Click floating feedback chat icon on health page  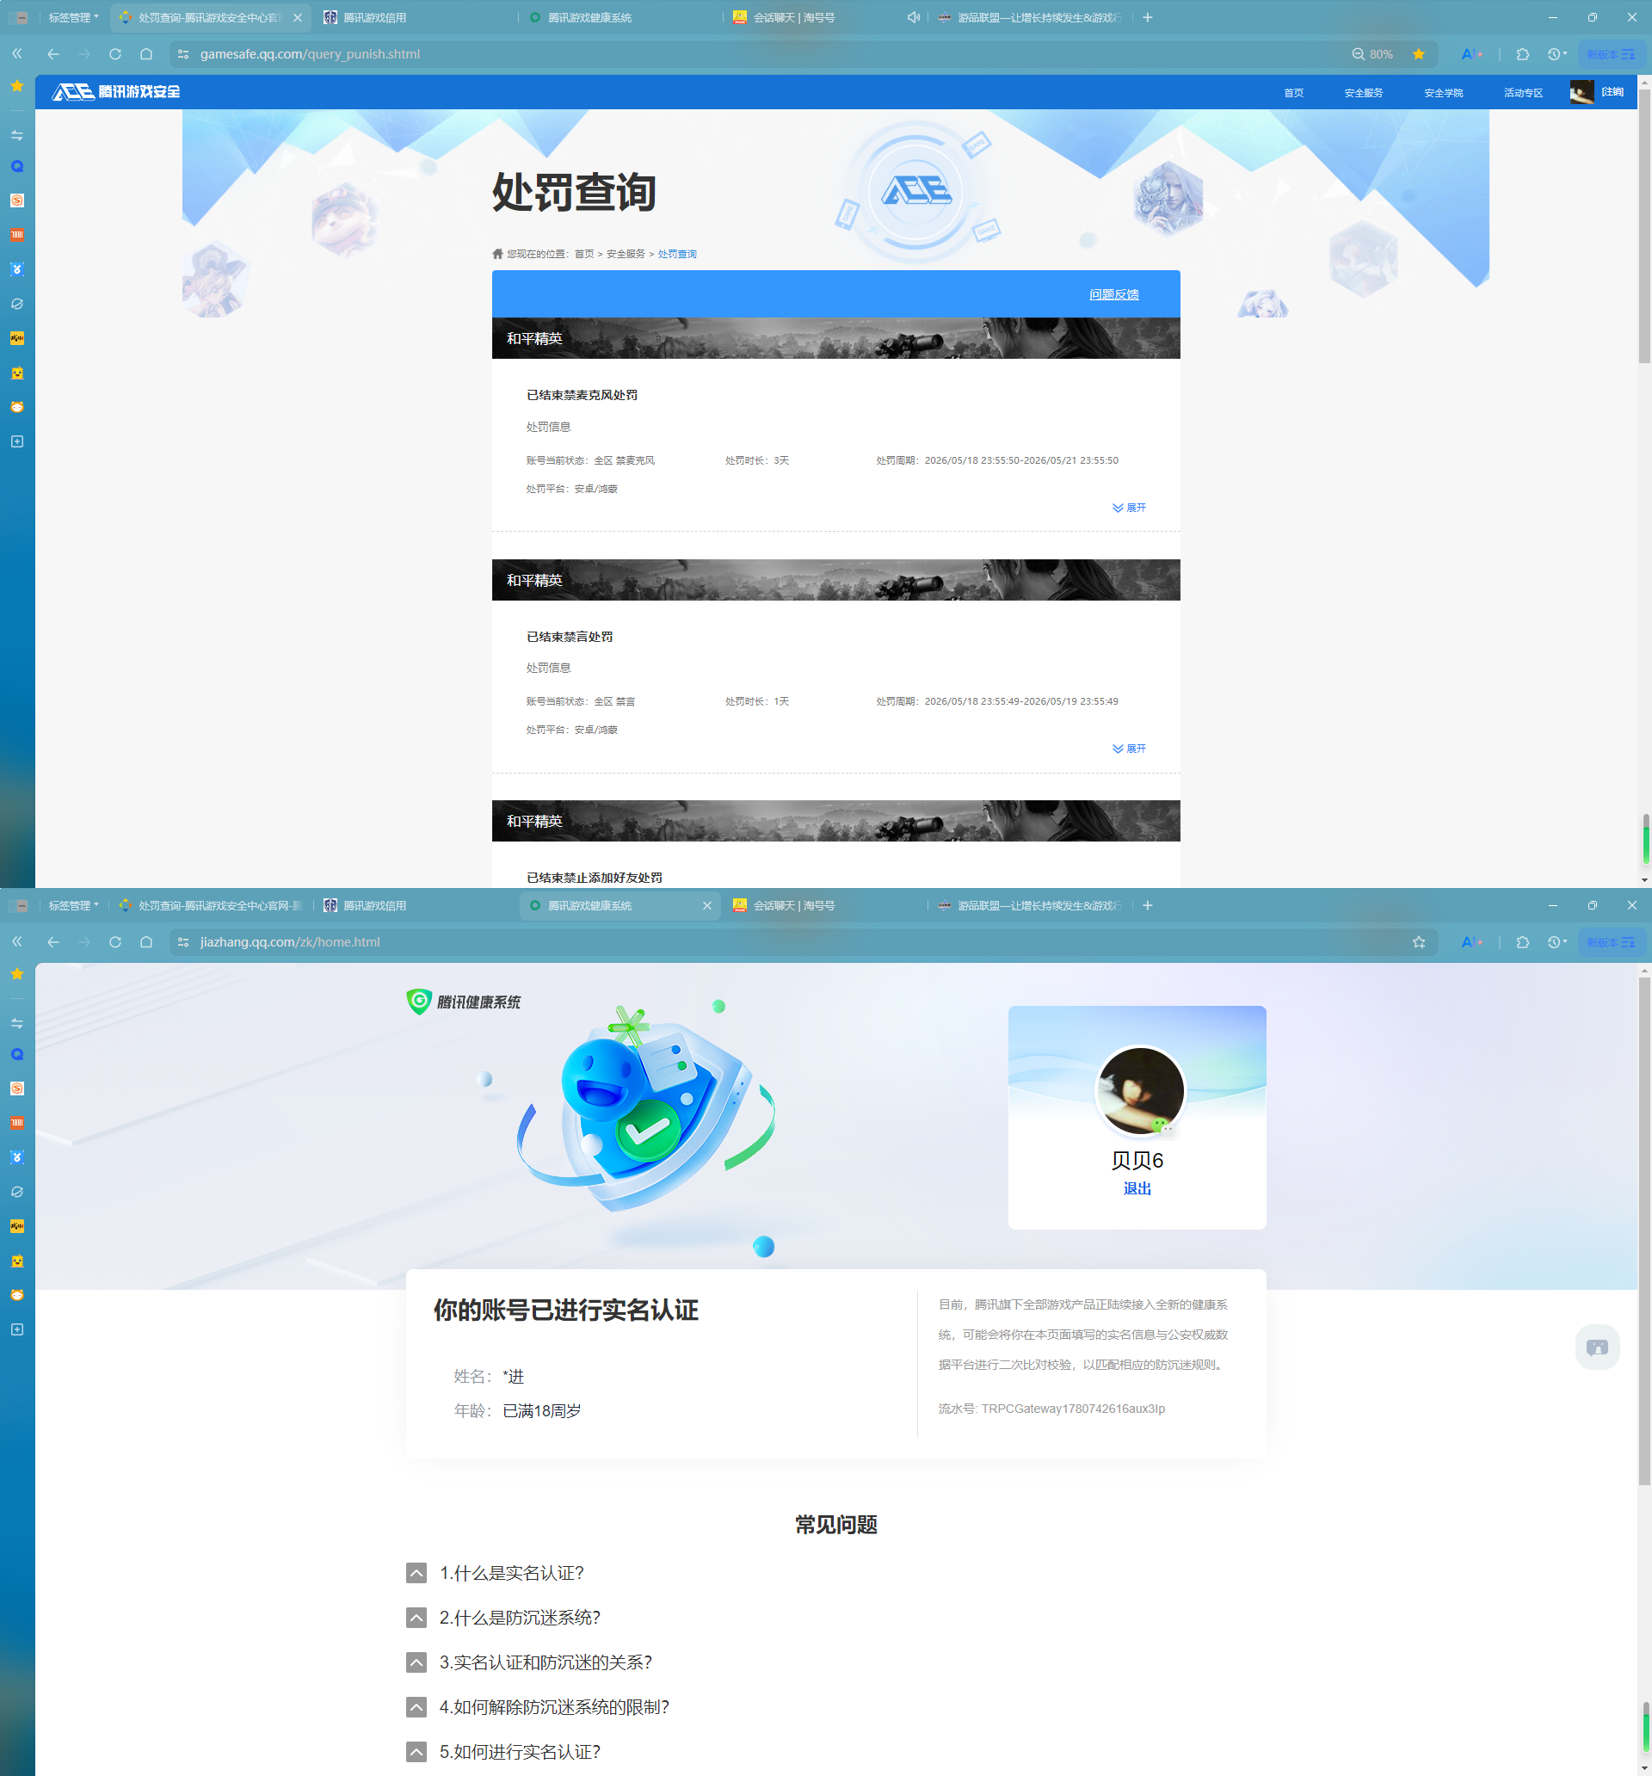[1598, 1347]
